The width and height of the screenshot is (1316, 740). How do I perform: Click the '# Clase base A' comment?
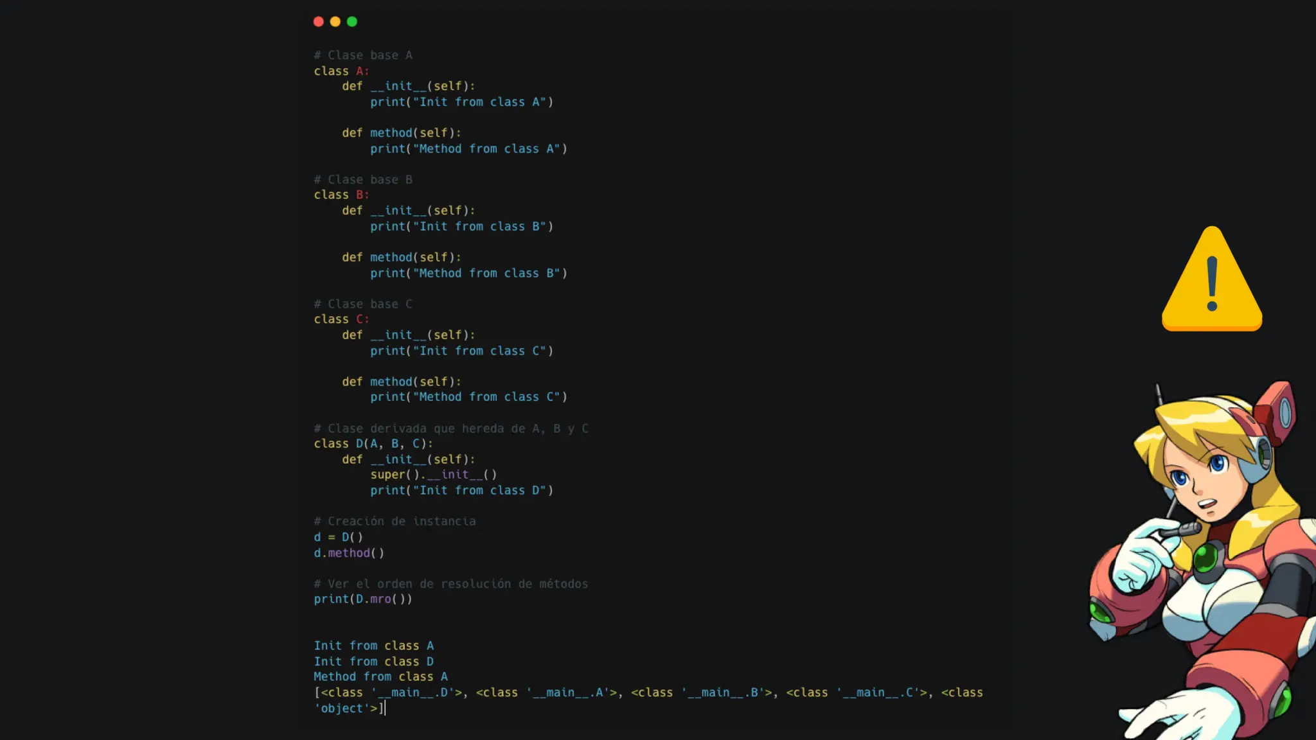pyautogui.click(x=363, y=55)
